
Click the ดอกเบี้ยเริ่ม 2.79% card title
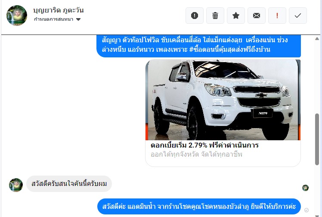[204, 145]
